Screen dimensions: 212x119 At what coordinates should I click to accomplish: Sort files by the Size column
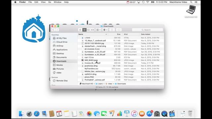pyautogui.click(x=115, y=34)
